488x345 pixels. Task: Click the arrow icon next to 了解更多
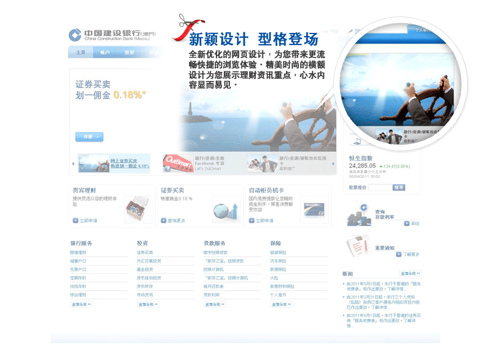(x=398, y=254)
